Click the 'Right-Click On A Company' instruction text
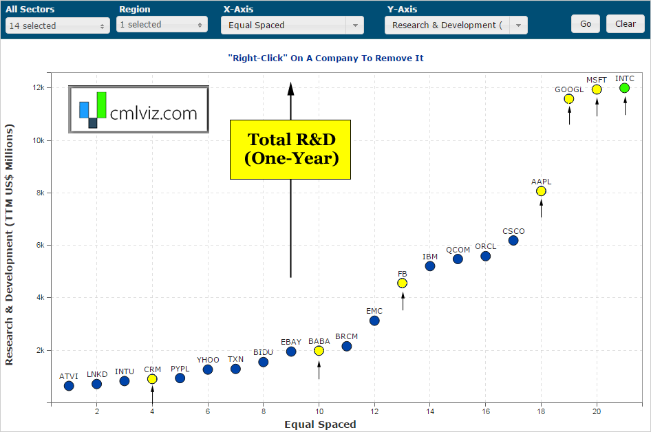651x432 pixels. (x=326, y=58)
